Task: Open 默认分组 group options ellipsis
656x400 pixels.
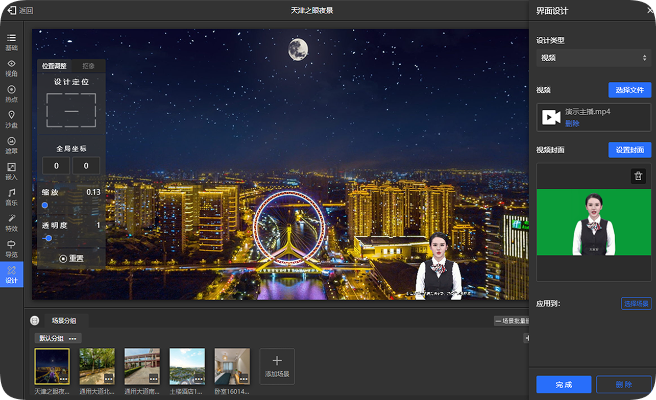Action: pos(72,338)
